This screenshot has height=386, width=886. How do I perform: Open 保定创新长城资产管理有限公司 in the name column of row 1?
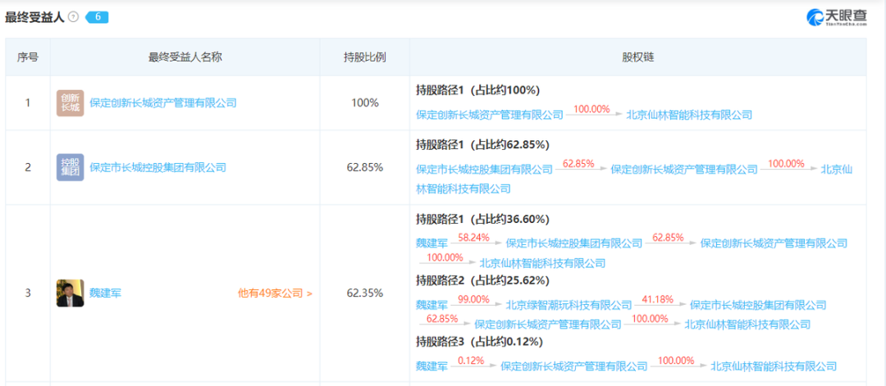coord(162,102)
